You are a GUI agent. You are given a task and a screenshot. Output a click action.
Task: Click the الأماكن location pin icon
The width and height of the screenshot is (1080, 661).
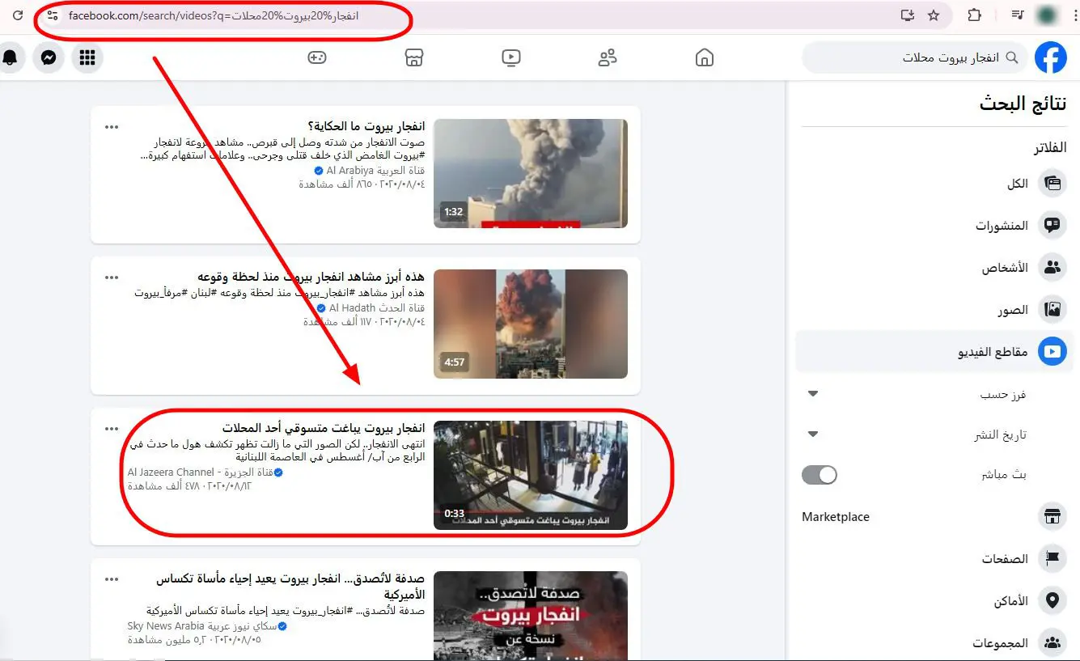pos(1052,600)
